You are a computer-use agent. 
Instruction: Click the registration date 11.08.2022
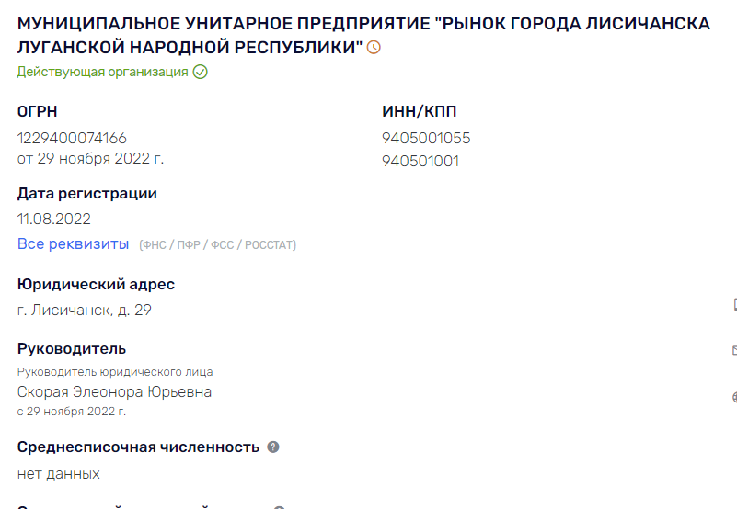(x=54, y=219)
